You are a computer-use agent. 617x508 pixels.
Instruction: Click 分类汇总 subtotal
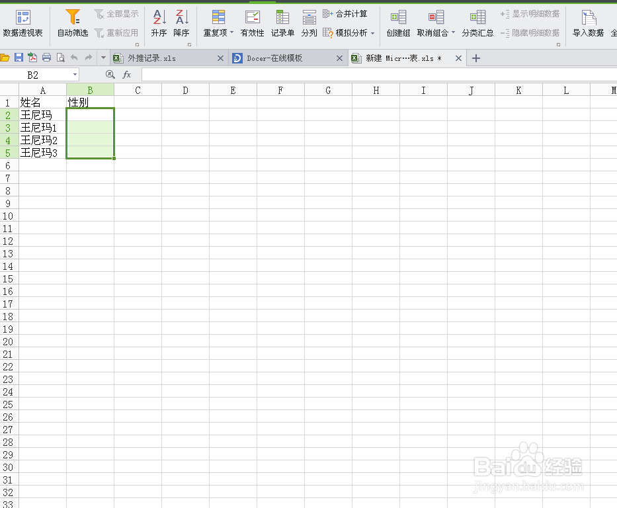point(477,24)
